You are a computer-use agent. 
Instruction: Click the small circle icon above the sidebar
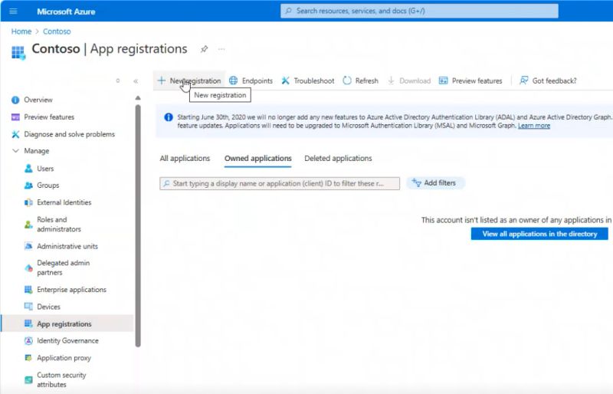tap(118, 81)
